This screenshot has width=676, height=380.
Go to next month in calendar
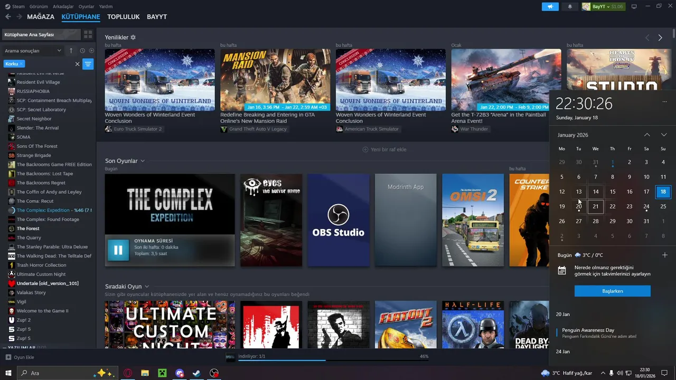pyautogui.click(x=664, y=135)
